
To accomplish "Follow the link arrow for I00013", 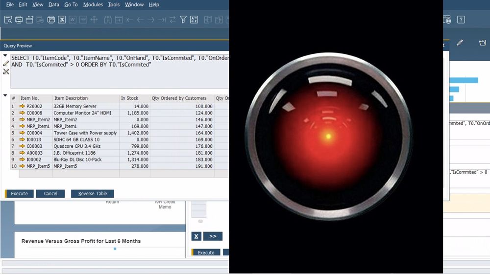I will (x=22, y=139).
